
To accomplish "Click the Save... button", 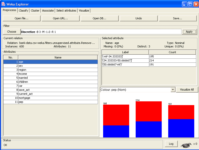I will tap(177, 18).
